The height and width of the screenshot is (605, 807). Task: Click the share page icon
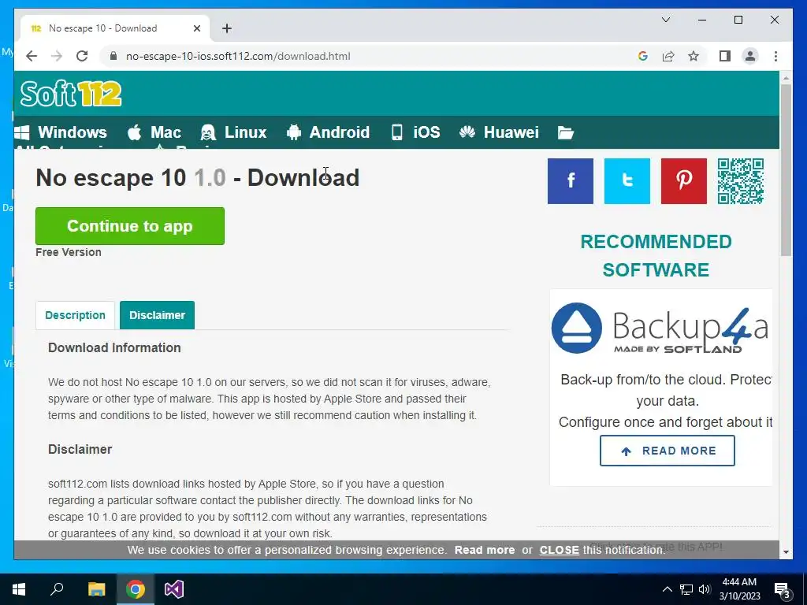point(668,56)
